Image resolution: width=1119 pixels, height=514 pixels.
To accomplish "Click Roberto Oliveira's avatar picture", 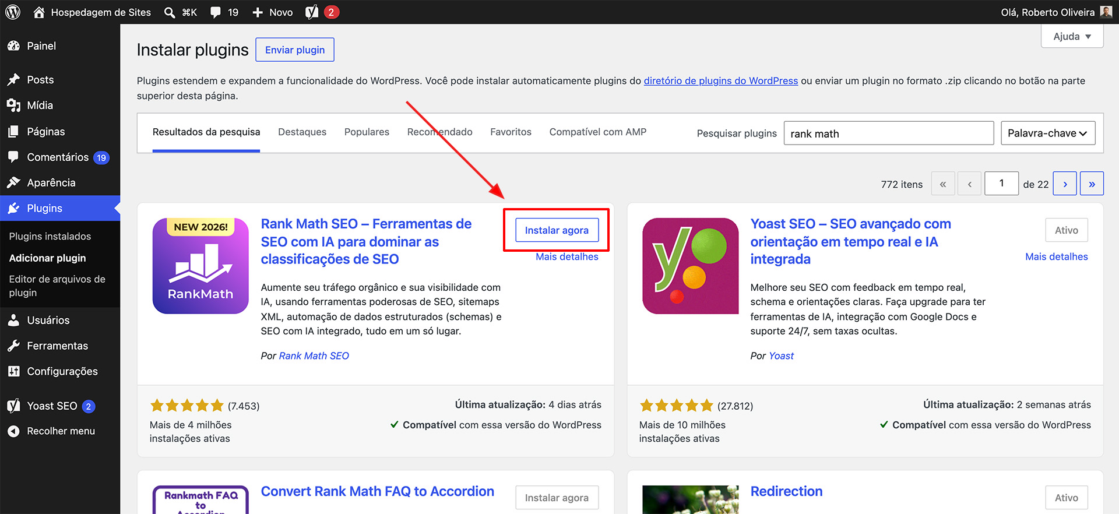I will [x=1106, y=12].
